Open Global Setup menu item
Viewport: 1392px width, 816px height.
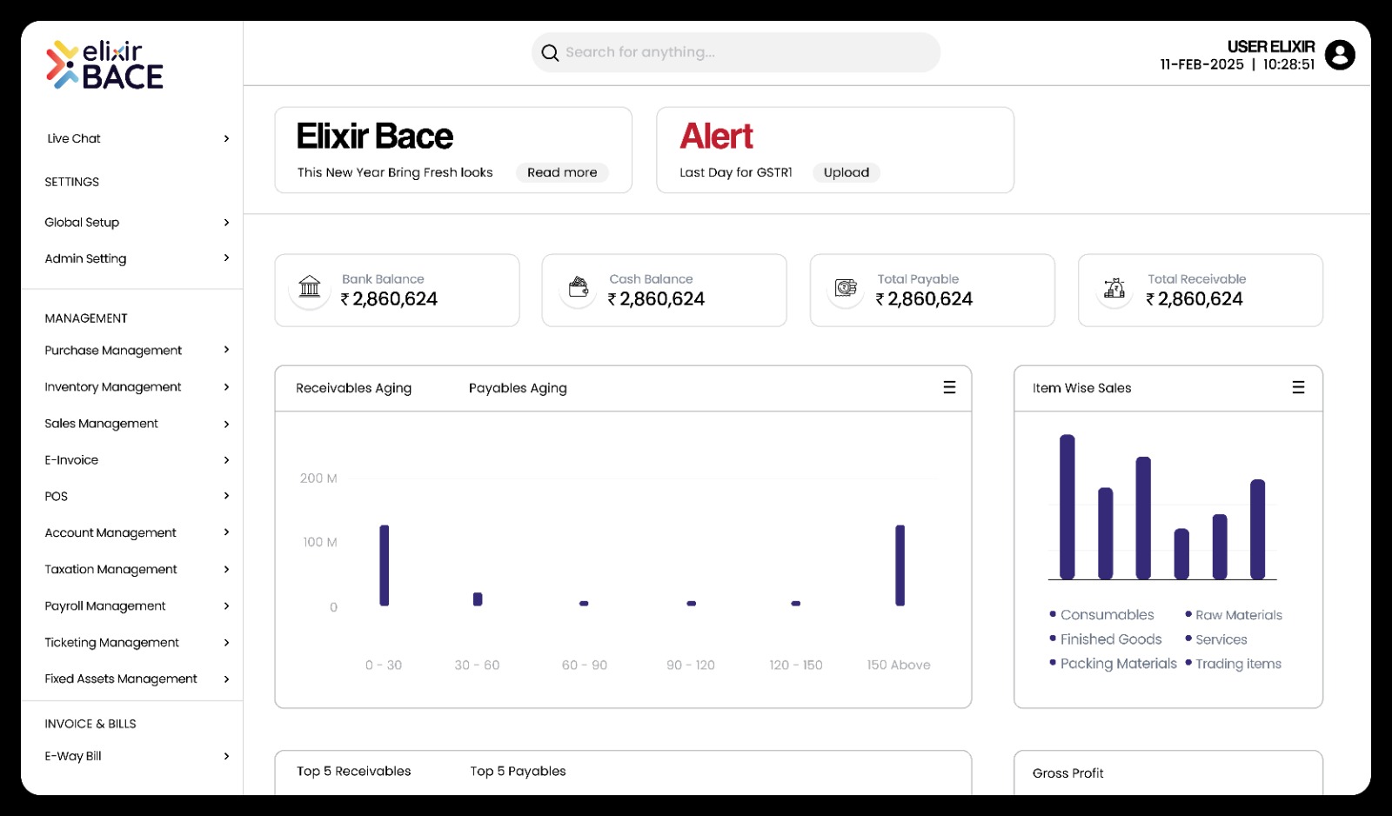[x=82, y=223]
